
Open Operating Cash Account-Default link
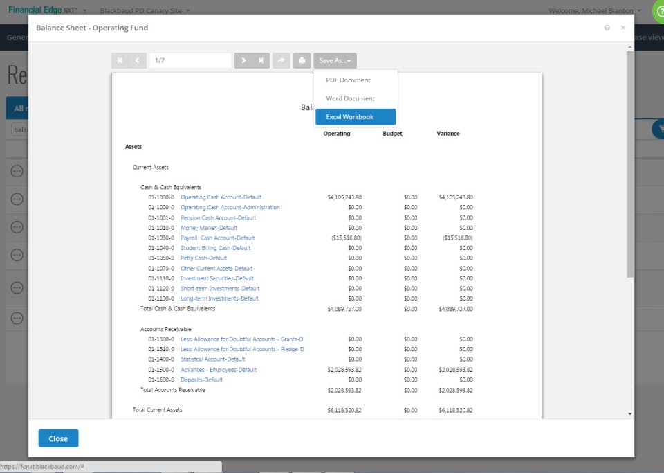click(x=221, y=197)
